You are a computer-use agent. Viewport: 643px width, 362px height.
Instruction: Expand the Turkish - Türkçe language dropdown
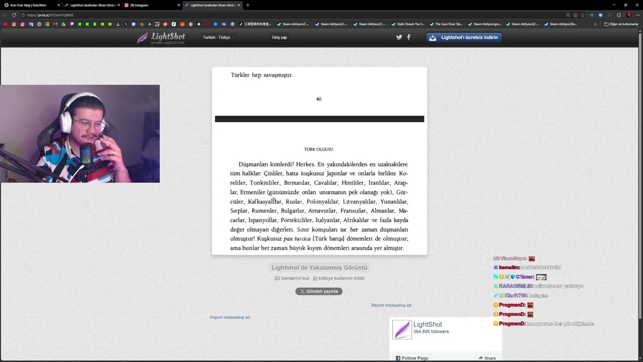tap(219, 37)
